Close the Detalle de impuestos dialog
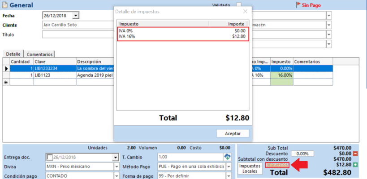 tap(245, 12)
